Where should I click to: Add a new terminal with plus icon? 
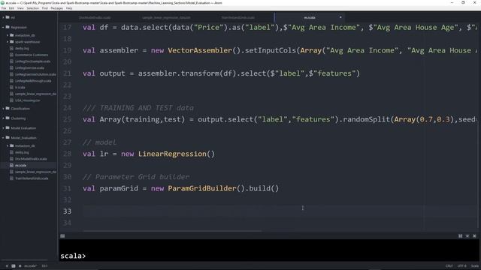click(7, 266)
